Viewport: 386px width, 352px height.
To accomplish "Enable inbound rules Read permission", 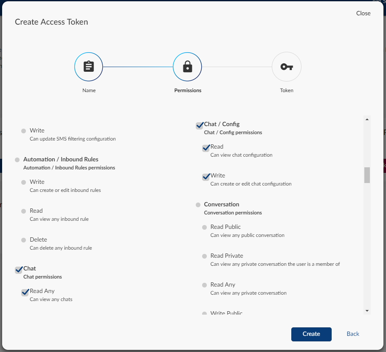I will [24, 211].
